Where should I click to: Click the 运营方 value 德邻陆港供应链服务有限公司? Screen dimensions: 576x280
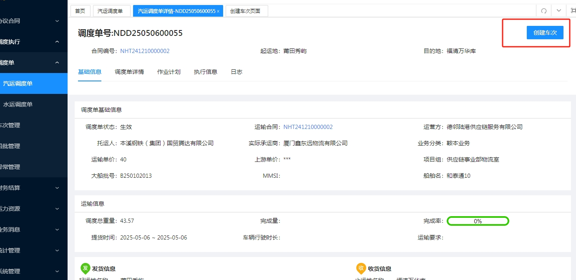pos(485,127)
